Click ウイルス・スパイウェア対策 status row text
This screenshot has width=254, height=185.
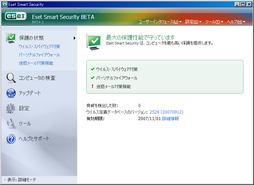click(x=117, y=69)
